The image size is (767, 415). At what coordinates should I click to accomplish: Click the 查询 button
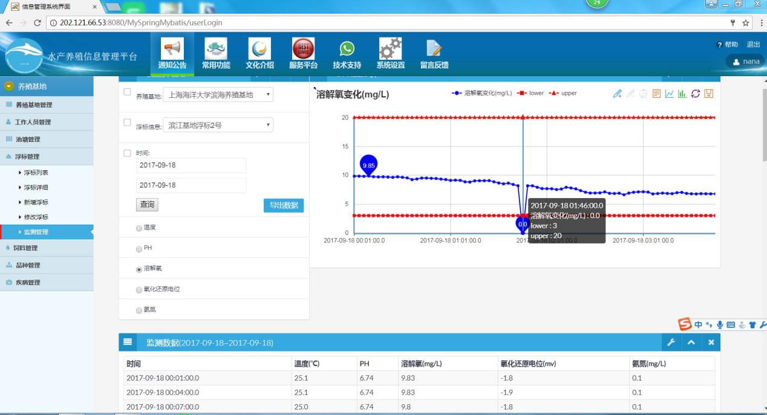(147, 205)
